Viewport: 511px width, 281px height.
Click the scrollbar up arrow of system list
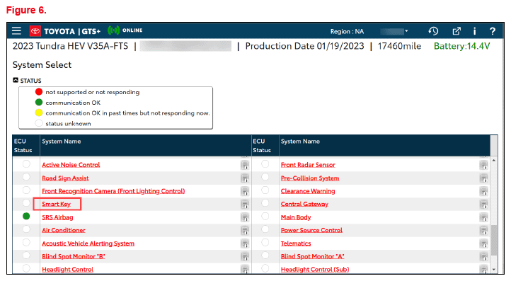494,161
